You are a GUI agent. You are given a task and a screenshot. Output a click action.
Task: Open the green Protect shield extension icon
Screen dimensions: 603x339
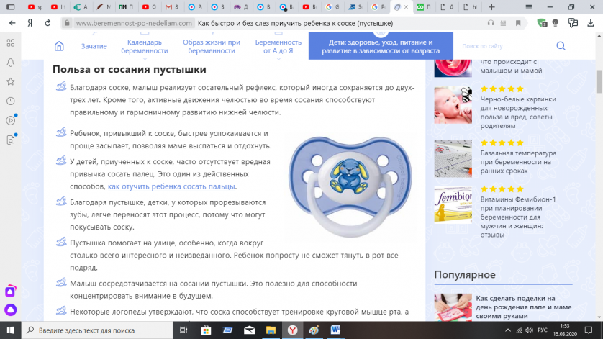(543, 23)
